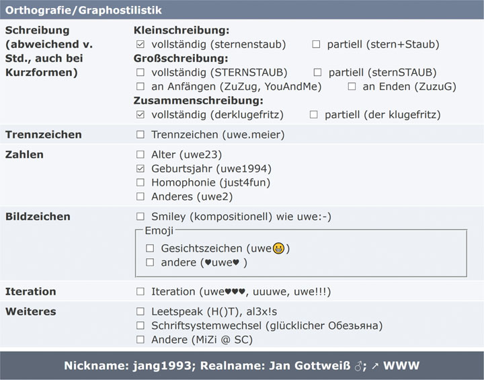Uncheck Geburtsjahr (uwe1994) checkbox
The width and height of the screenshot is (484, 380).
(140, 168)
